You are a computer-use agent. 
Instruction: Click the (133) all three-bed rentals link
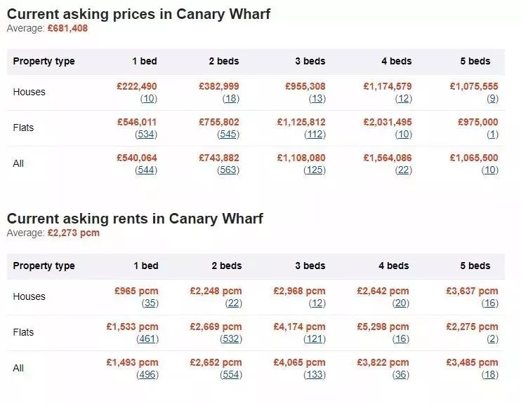[315, 375]
